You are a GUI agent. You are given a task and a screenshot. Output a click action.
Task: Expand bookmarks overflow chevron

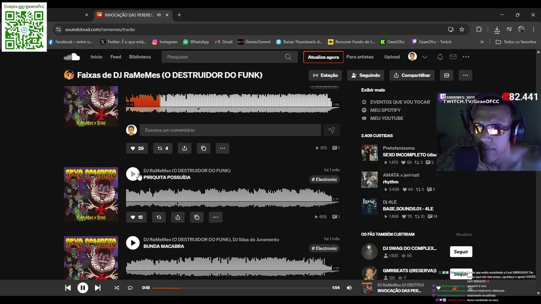coord(482,42)
